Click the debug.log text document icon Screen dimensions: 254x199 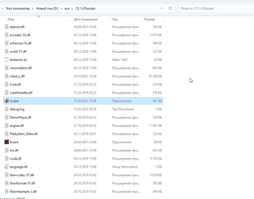tap(6, 109)
